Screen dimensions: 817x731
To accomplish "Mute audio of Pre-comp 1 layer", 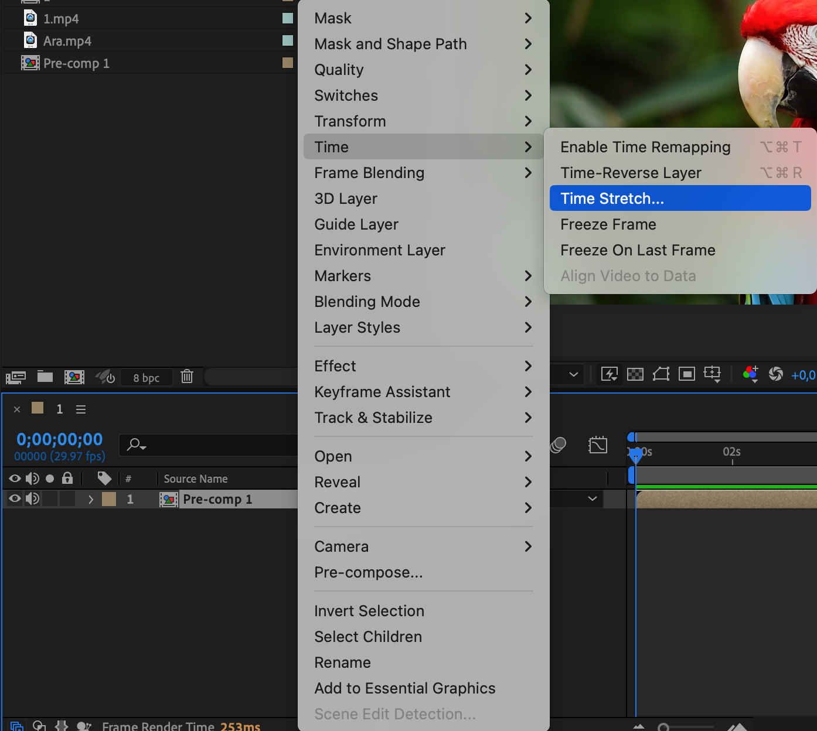I will 32,499.
